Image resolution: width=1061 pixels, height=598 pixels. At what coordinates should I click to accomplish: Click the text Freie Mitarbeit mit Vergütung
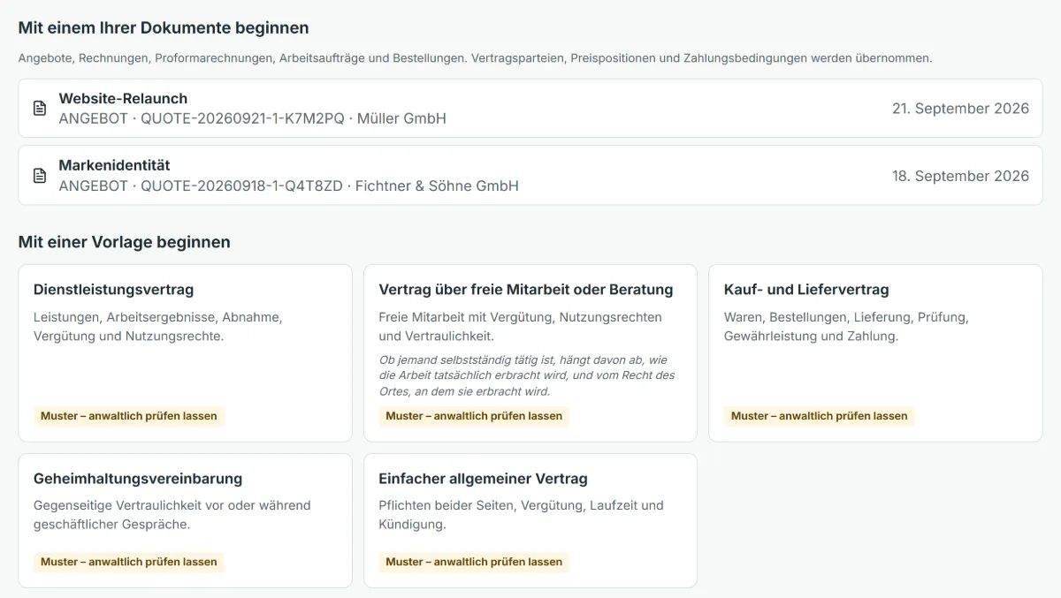tap(520, 327)
